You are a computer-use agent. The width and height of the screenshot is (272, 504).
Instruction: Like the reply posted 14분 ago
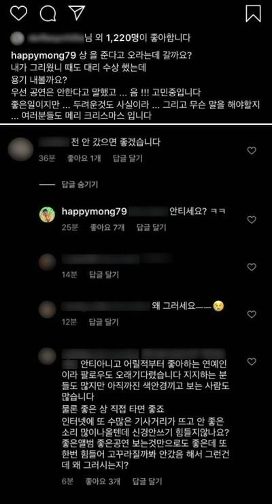click(x=252, y=267)
